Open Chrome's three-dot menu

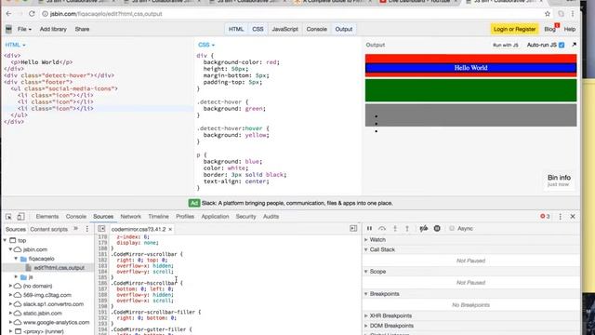[573, 14]
